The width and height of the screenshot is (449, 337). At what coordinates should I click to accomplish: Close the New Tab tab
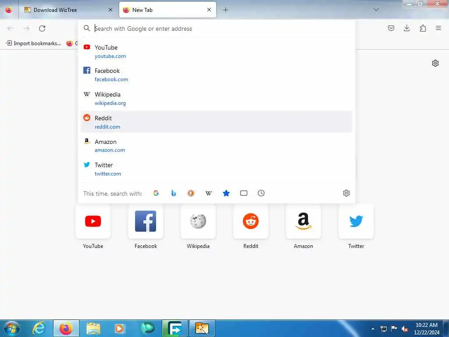click(209, 10)
